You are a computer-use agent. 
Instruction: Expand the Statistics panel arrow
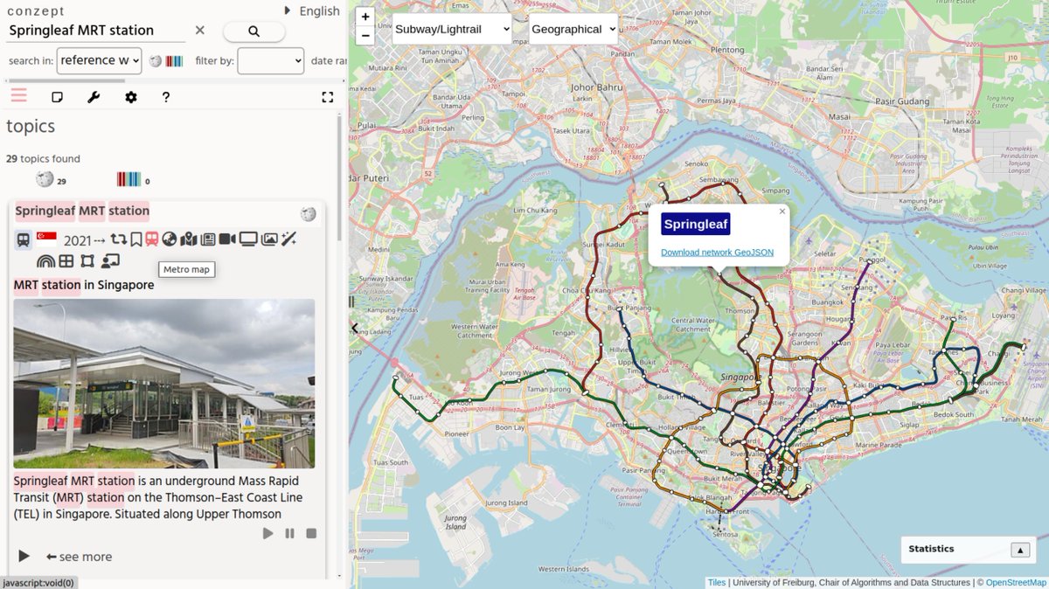coord(1020,550)
